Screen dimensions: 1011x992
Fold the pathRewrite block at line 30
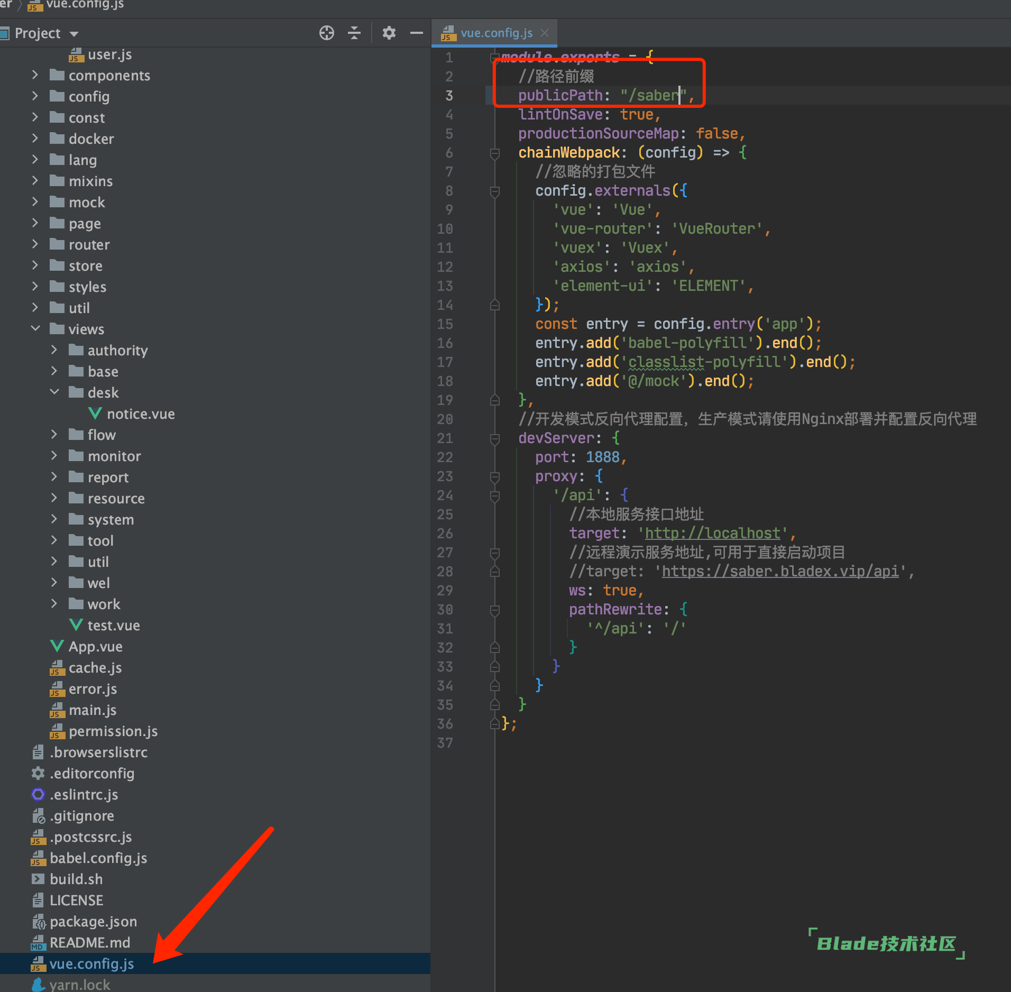click(495, 610)
